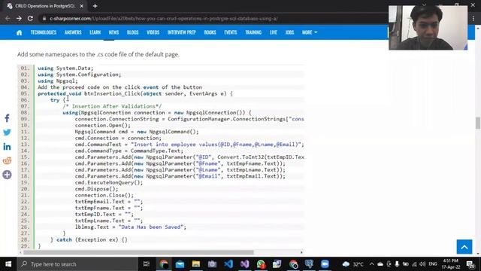The height and width of the screenshot is (271, 481).
Task: Switch input language from ENG
Action: pyautogui.click(x=433, y=264)
